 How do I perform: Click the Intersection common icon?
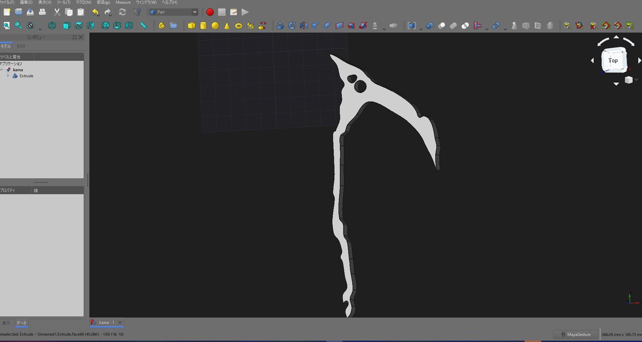tap(465, 25)
